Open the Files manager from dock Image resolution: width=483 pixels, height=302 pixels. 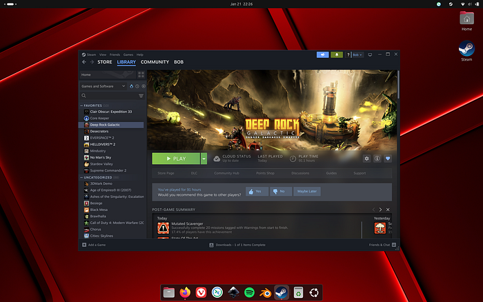[169, 292]
